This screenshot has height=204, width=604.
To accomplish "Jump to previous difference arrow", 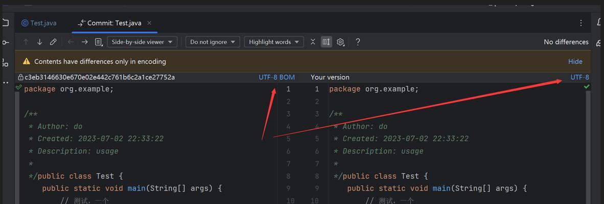I will 26,42.
